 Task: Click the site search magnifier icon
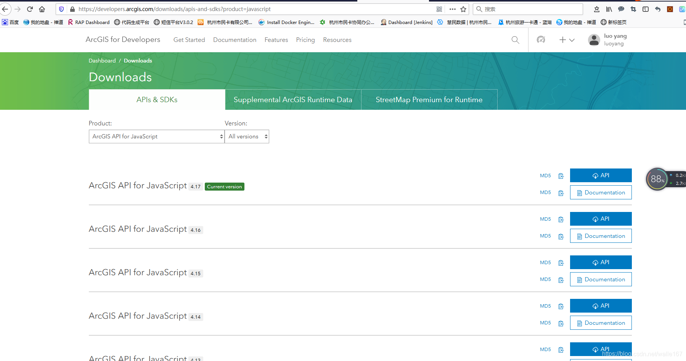click(515, 40)
